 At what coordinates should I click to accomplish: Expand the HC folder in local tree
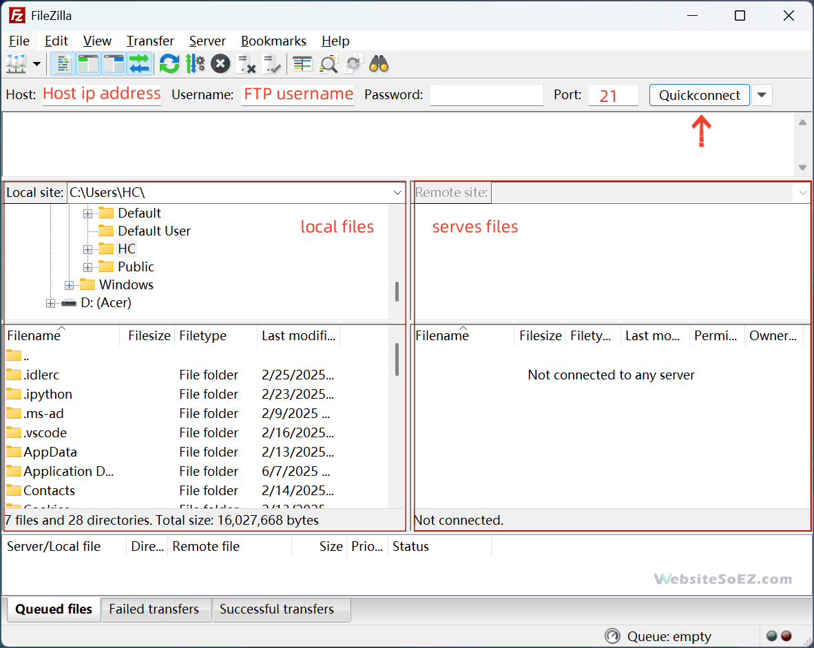(x=87, y=250)
